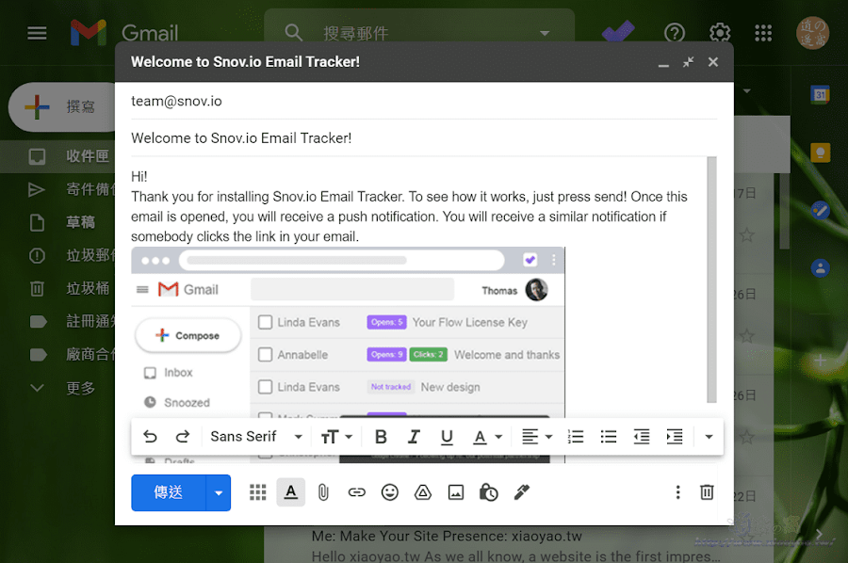Open Google Keep in the side panel
Image resolution: width=848 pixels, height=563 pixels.
pos(821,153)
